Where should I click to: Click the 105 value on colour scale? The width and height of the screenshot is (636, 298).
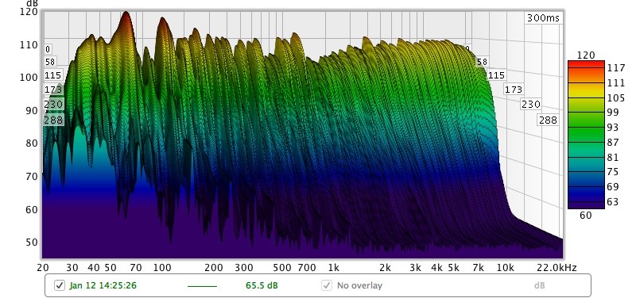pos(616,97)
